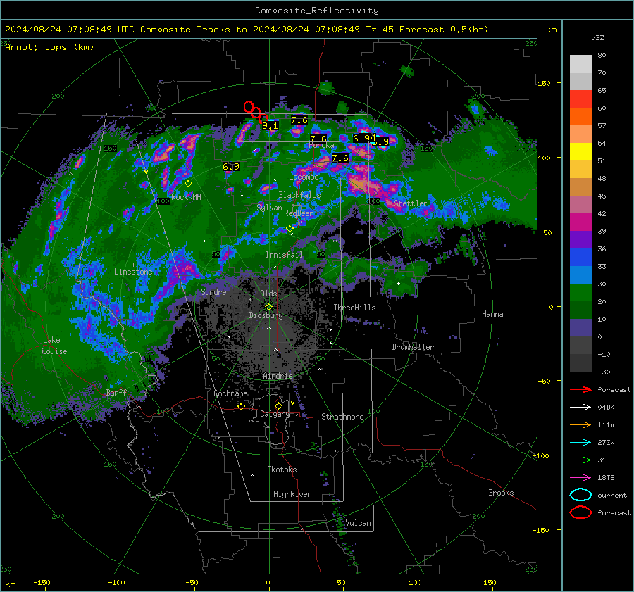Click the Brooks city label
The width and height of the screenshot is (634, 592).
click(501, 493)
